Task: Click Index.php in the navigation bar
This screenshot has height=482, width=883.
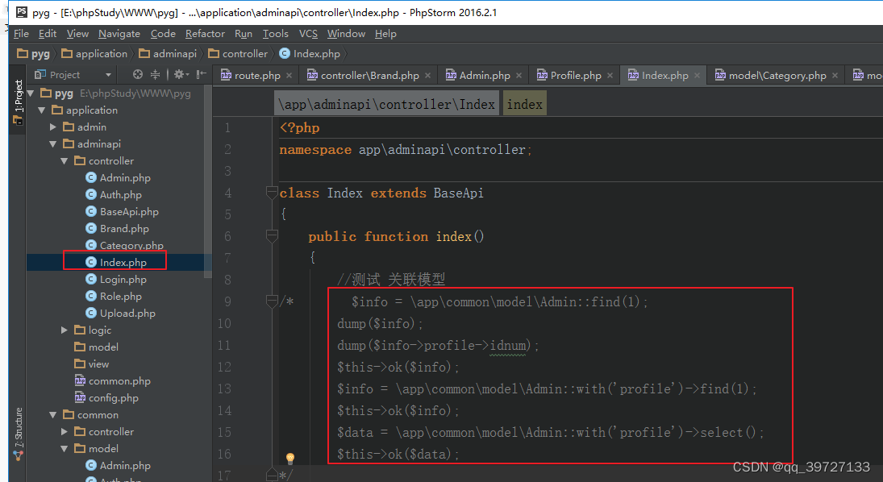Action: [310, 53]
